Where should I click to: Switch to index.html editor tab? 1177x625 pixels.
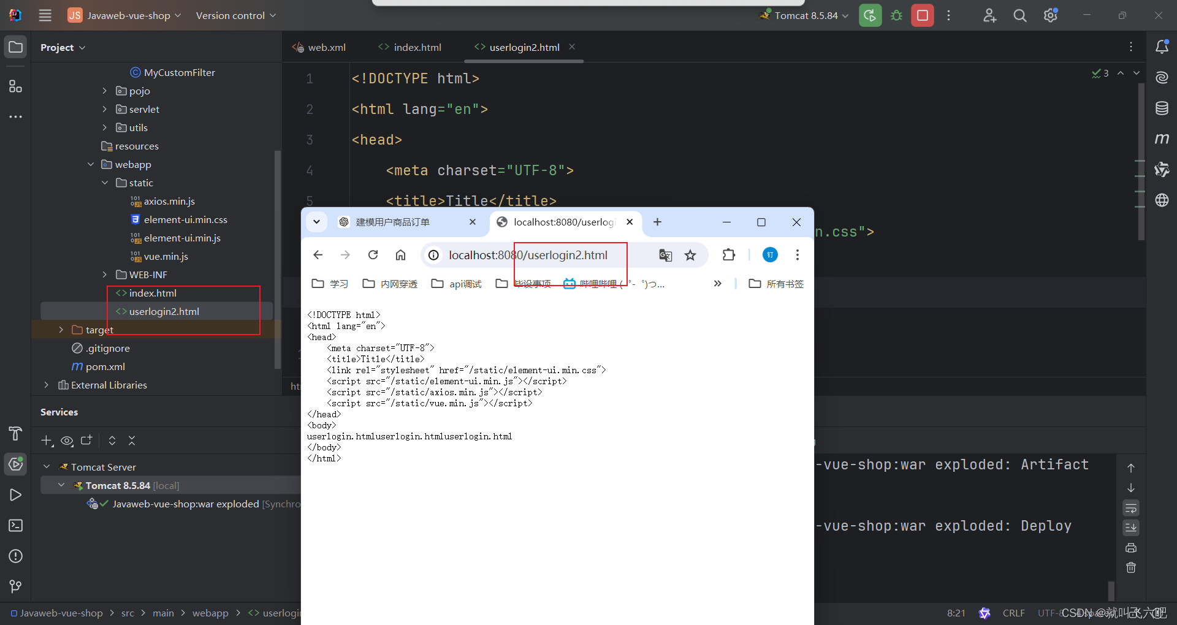pos(409,47)
